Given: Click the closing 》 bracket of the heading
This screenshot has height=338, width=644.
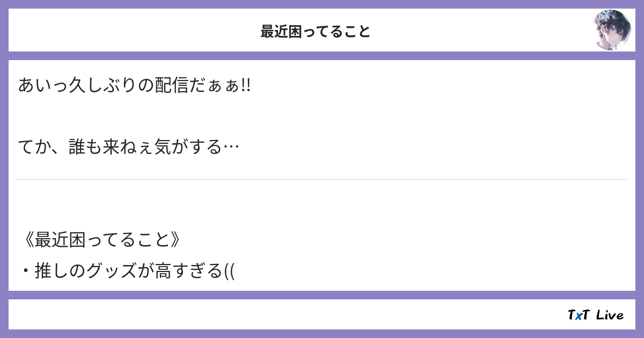Looking at the screenshot, I should click(178, 240).
